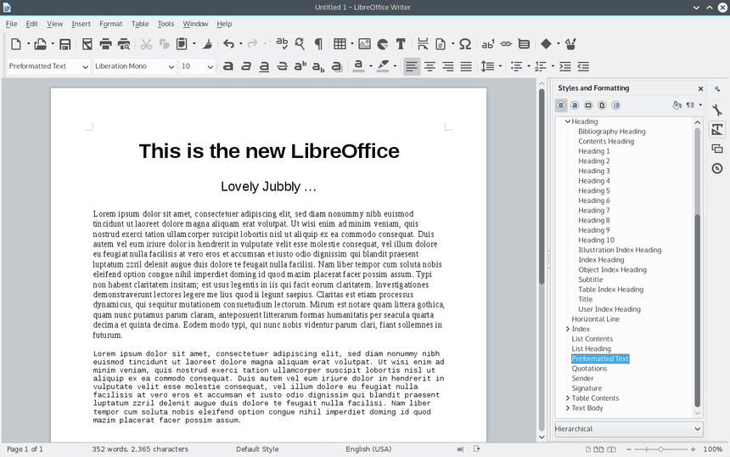Screen dimensions: 730x457
Task: Open sidebar Gallery deck
Action: 717,149
